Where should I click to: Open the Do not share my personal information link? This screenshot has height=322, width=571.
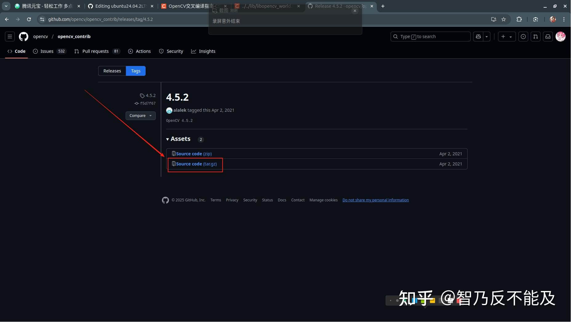click(376, 200)
